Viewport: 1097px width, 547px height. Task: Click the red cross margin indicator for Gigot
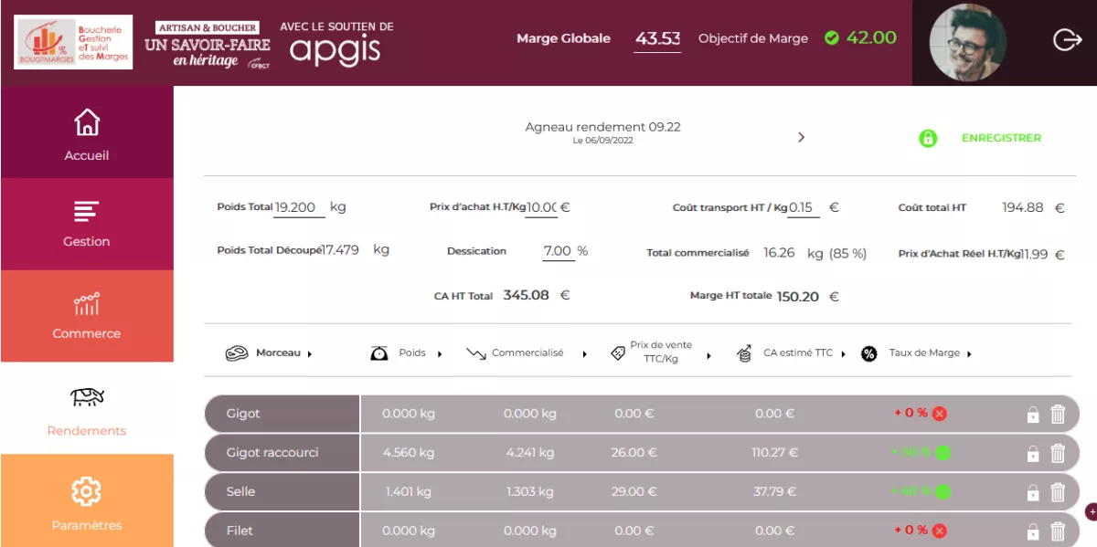[x=939, y=414]
